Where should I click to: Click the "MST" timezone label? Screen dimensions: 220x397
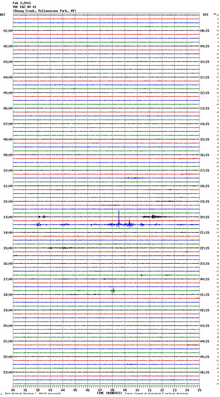(3, 15)
